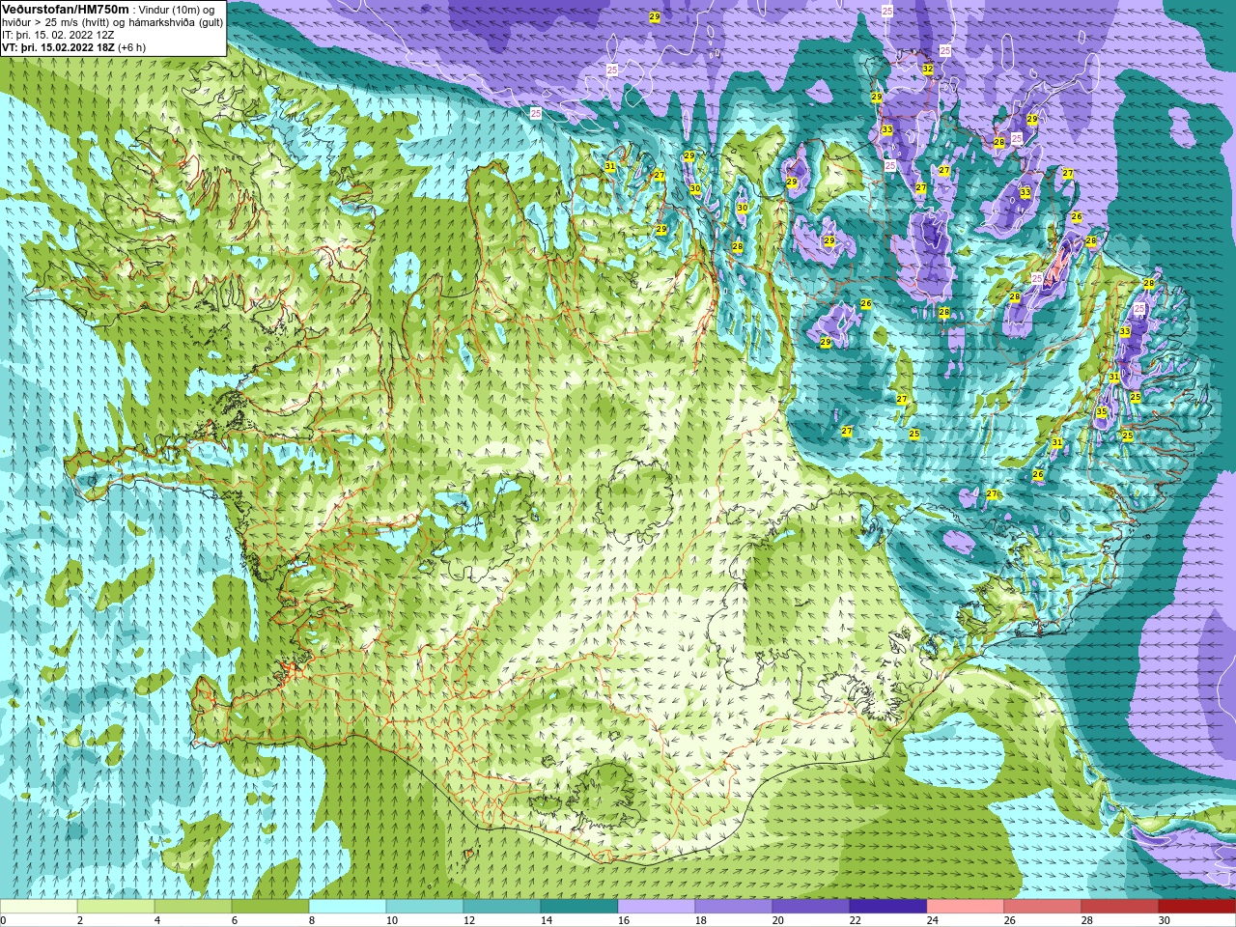Click the 'VT: þri. 15.02.2022 18Z (+6 h)' line

[74, 47]
